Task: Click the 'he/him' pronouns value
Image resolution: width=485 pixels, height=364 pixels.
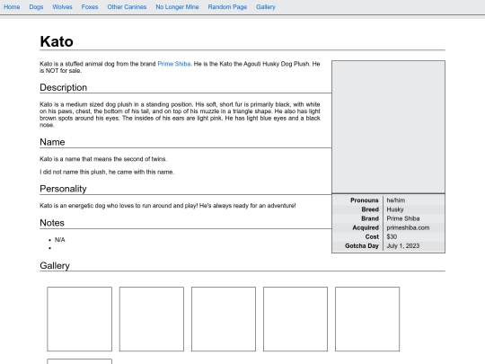Action: [x=395, y=200]
